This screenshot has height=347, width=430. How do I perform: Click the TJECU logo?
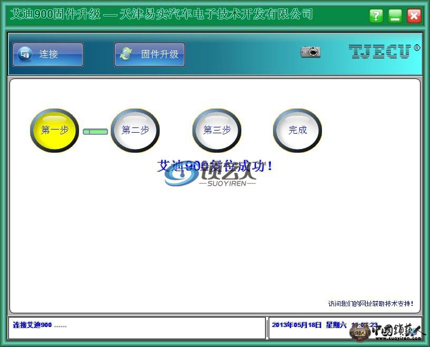(x=384, y=51)
